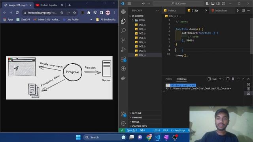Open the Explorer view in VS Code activity bar

point(123,21)
